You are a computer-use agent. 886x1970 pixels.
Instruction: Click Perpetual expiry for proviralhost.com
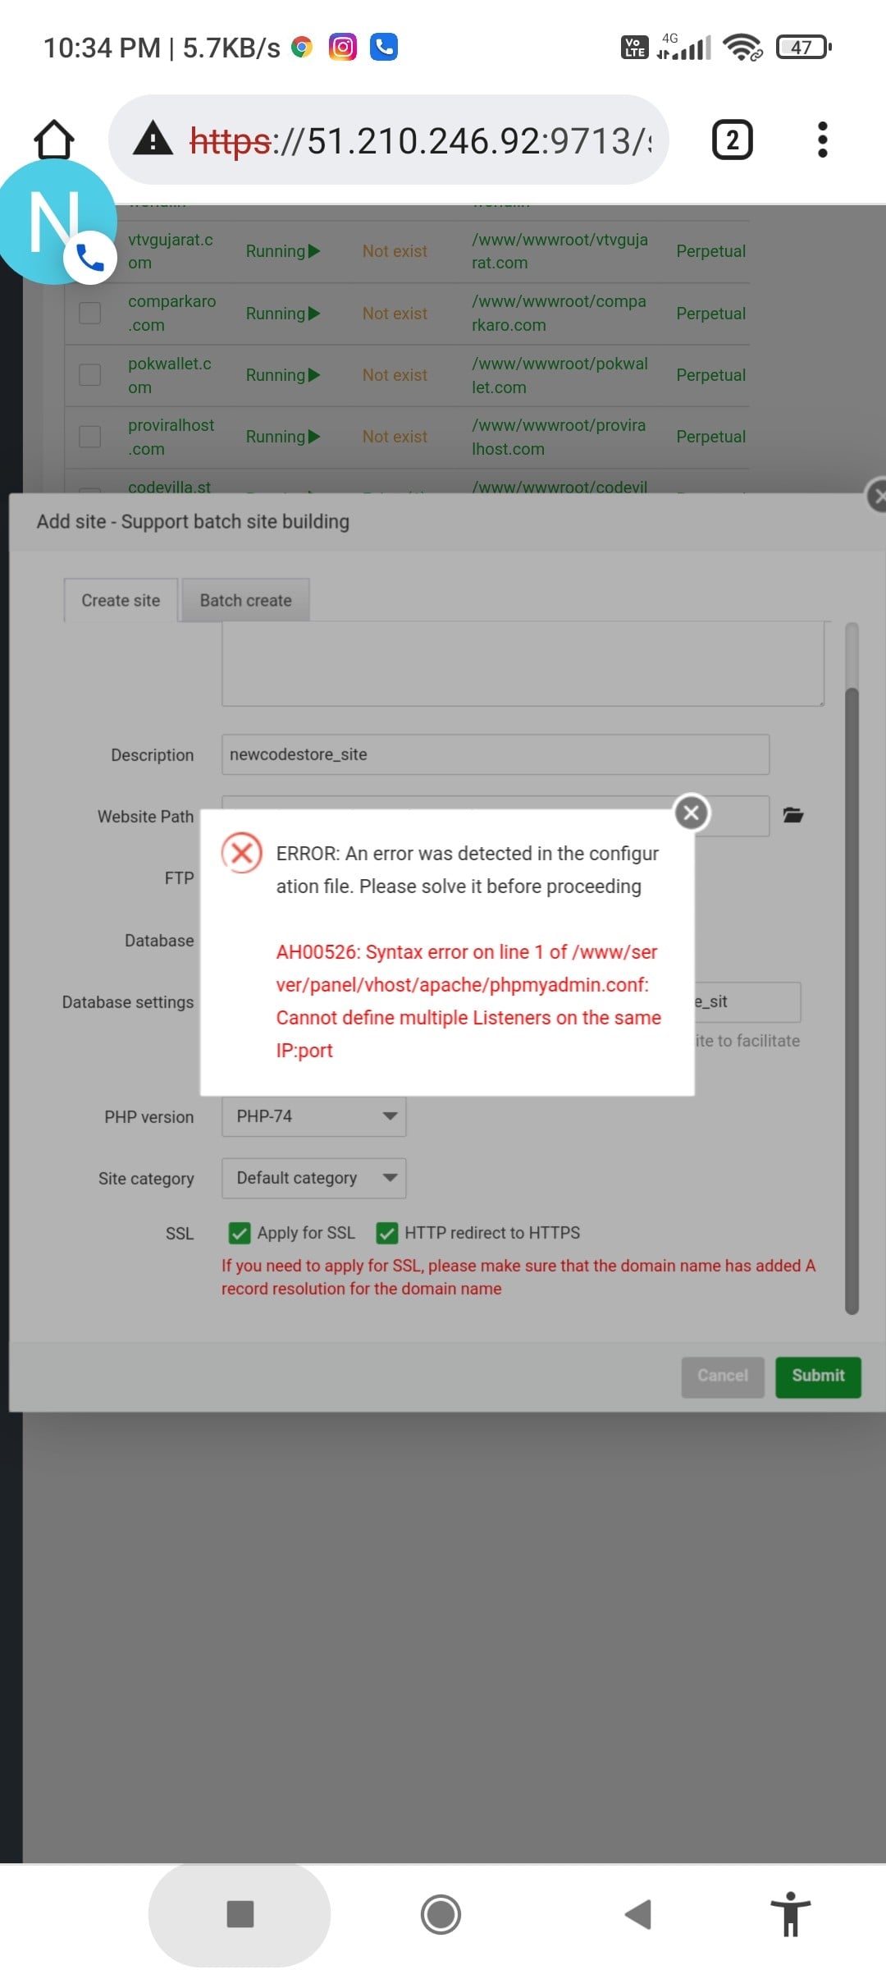click(710, 437)
